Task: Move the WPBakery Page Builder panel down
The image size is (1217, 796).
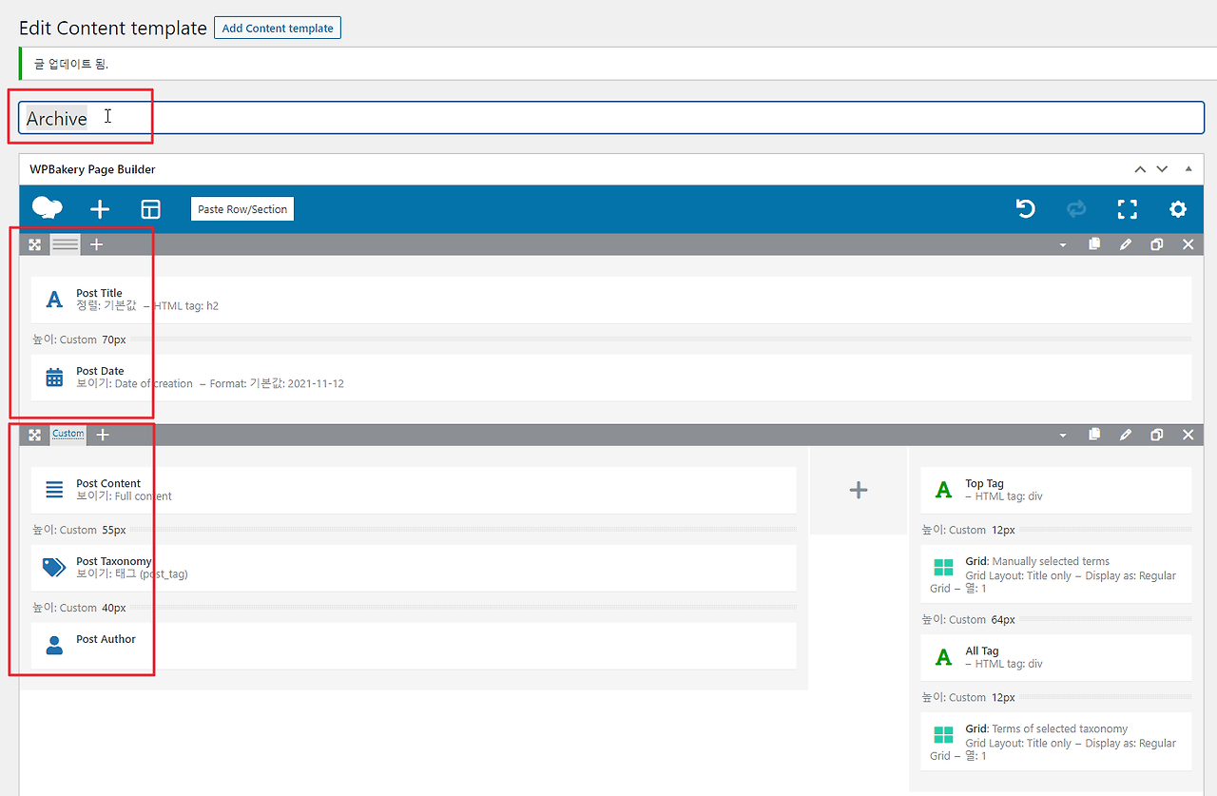Action: point(1161,169)
